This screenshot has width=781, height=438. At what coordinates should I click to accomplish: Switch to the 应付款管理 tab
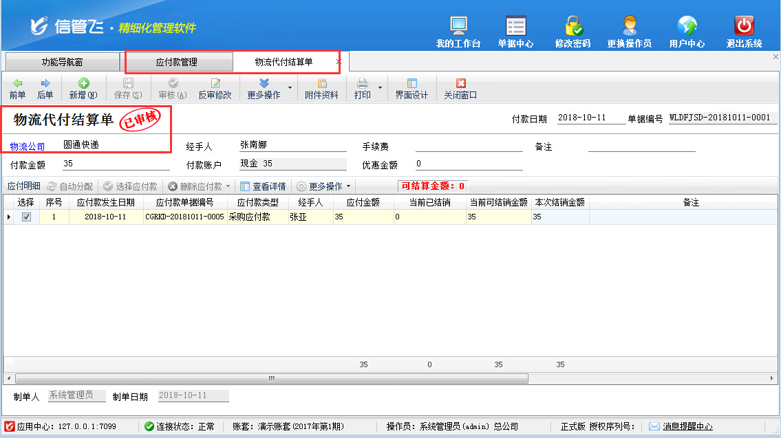[177, 62]
